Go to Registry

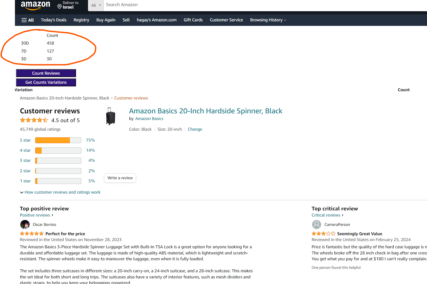point(81,20)
